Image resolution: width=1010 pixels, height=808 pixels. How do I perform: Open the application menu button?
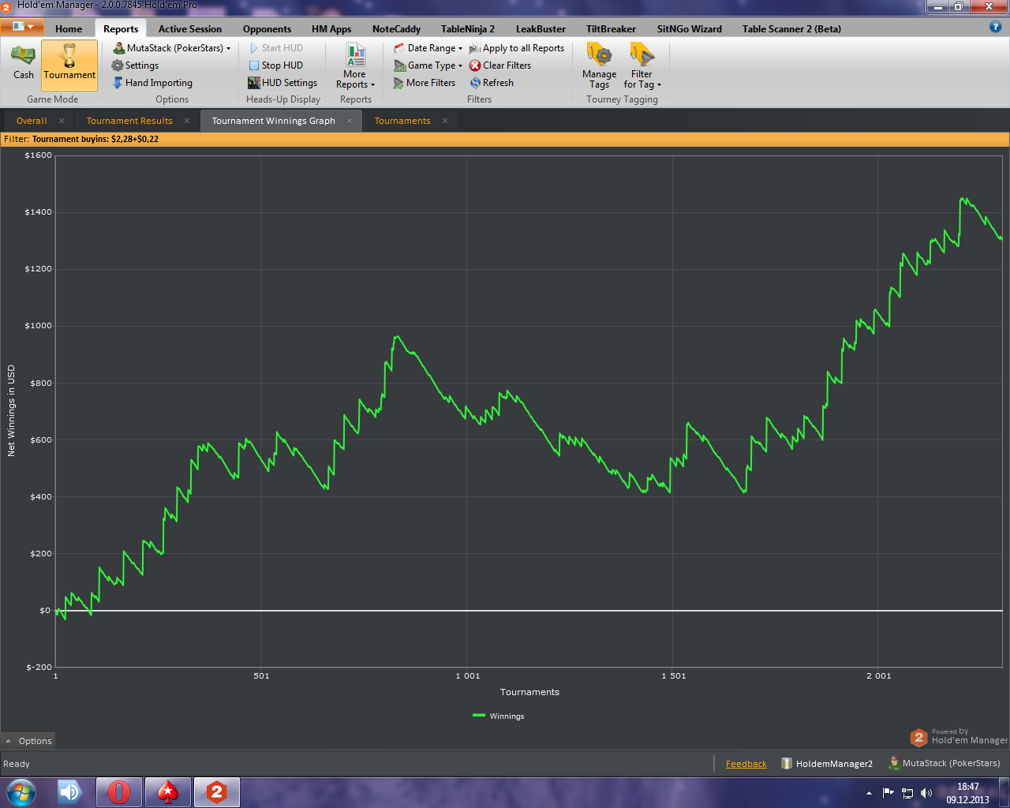tap(22, 27)
